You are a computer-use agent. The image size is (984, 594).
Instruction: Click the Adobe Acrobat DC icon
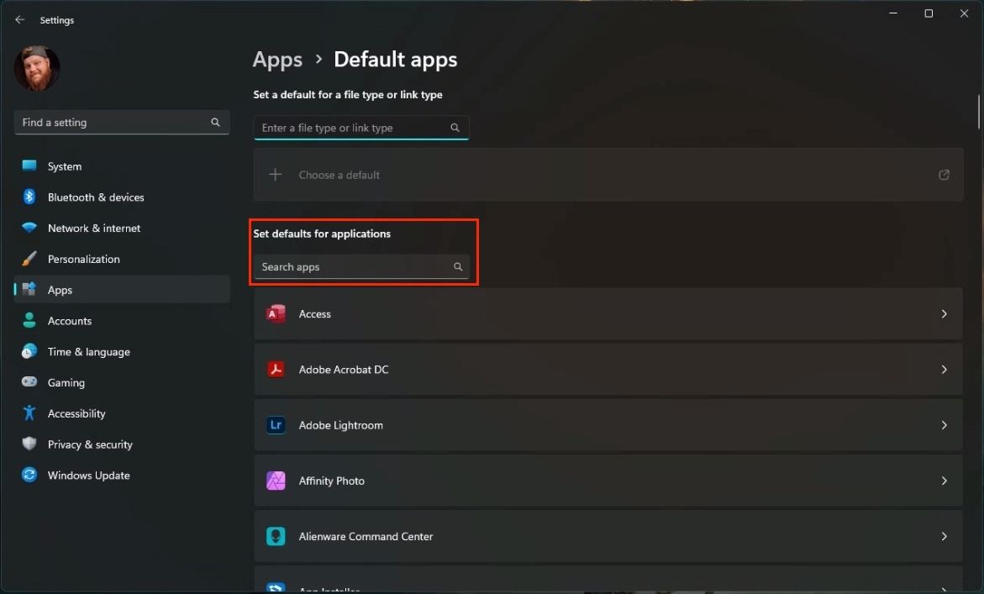276,369
